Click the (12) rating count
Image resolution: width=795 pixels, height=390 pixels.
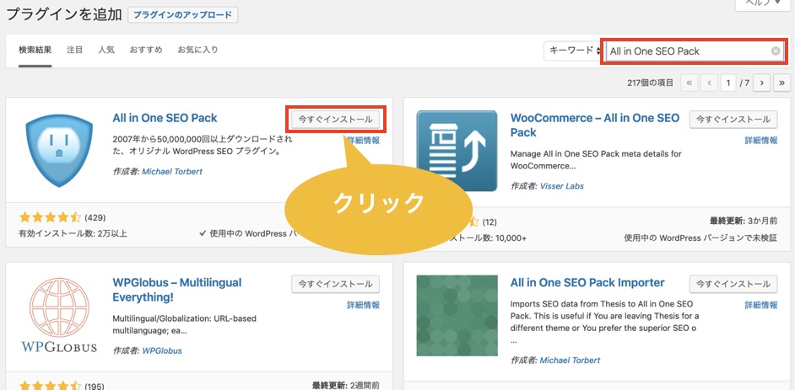pyautogui.click(x=489, y=222)
